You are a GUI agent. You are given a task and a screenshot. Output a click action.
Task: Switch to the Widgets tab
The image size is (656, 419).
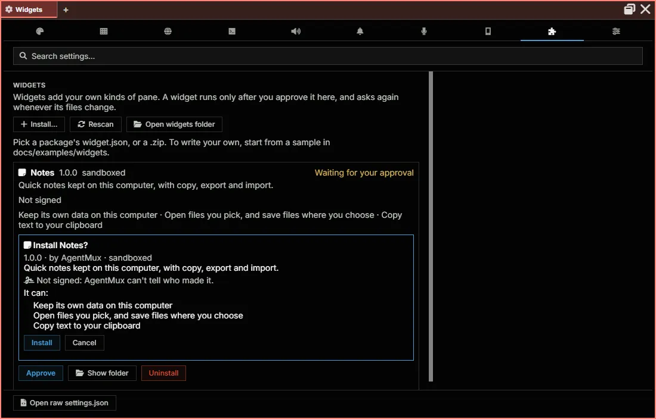click(29, 10)
